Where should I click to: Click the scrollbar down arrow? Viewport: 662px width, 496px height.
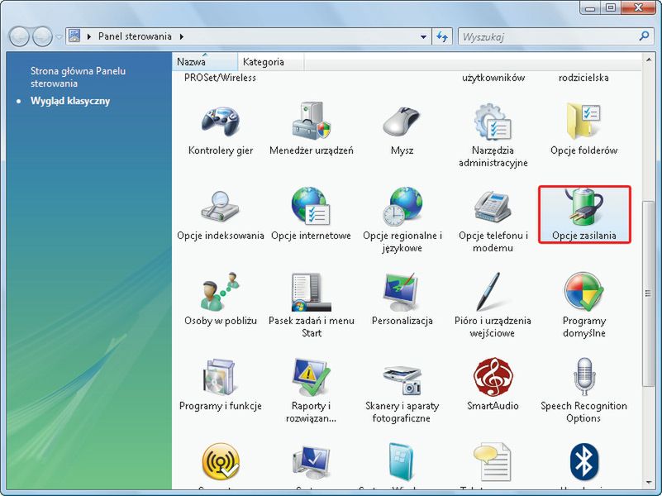click(649, 482)
